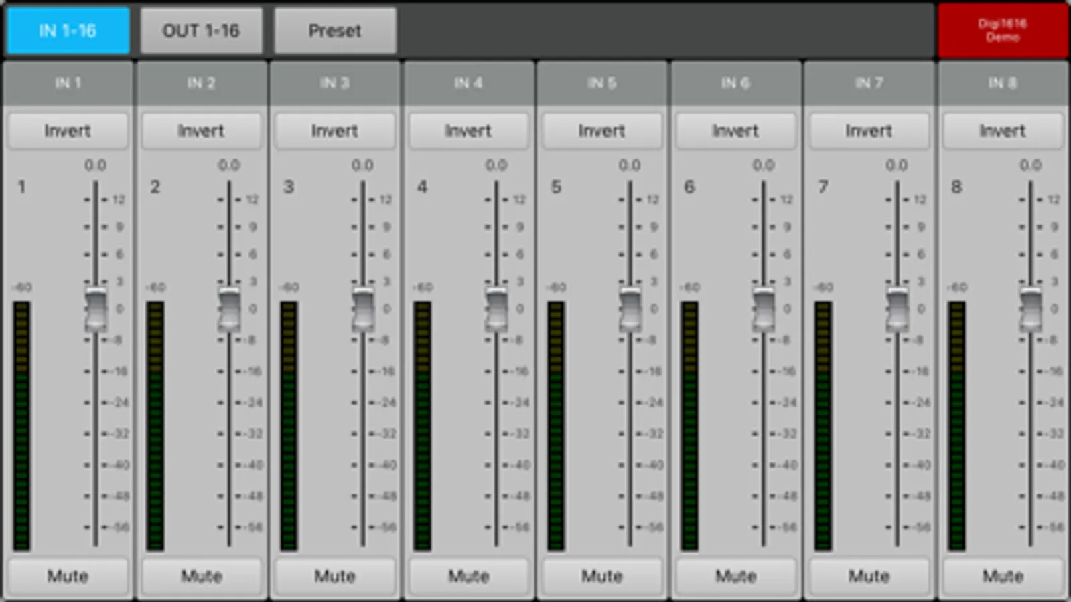Open the OUT 1-16 tab
The width and height of the screenshot is (1071, 602).
(x=201, y=31)
